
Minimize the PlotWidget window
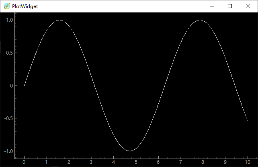(212, 6)
